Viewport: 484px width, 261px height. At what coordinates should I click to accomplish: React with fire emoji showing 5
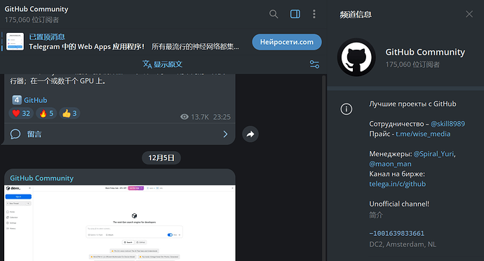pos(46,113)
